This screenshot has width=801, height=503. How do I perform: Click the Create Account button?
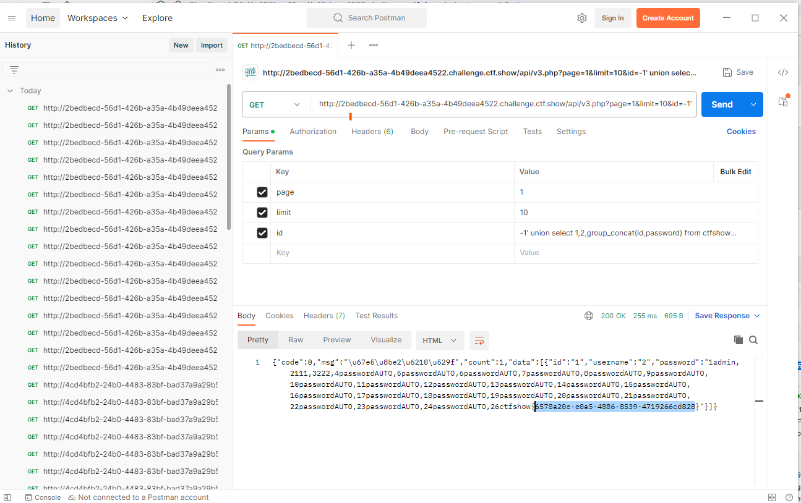click(668, 18)
